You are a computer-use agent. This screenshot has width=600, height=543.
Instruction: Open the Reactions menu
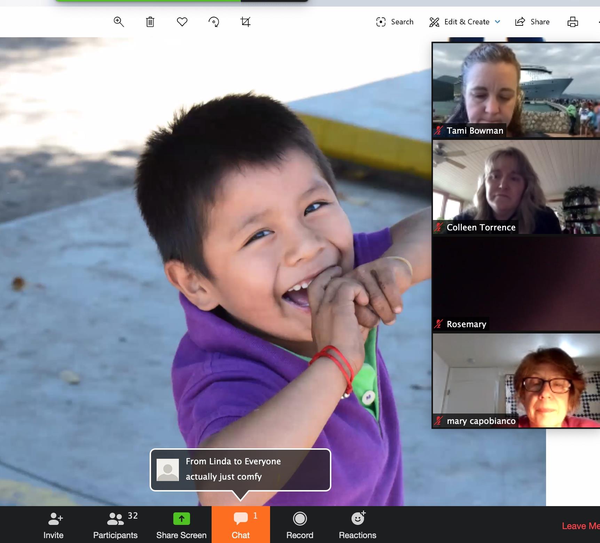point(357,525)
